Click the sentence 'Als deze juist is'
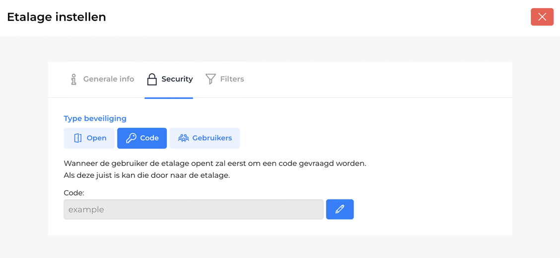 click(146, 175)
